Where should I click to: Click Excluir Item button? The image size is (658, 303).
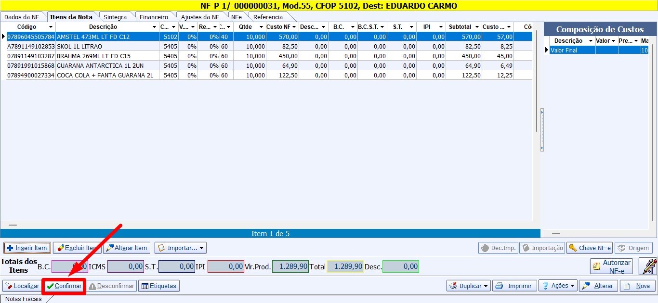(x=77, y=248)
